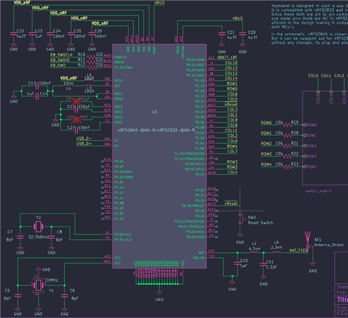The width and height of the screenshot is (348, 318).
Task: Click the ROW3 net label on the MCU right side
Action: click(x=232, y=162)
